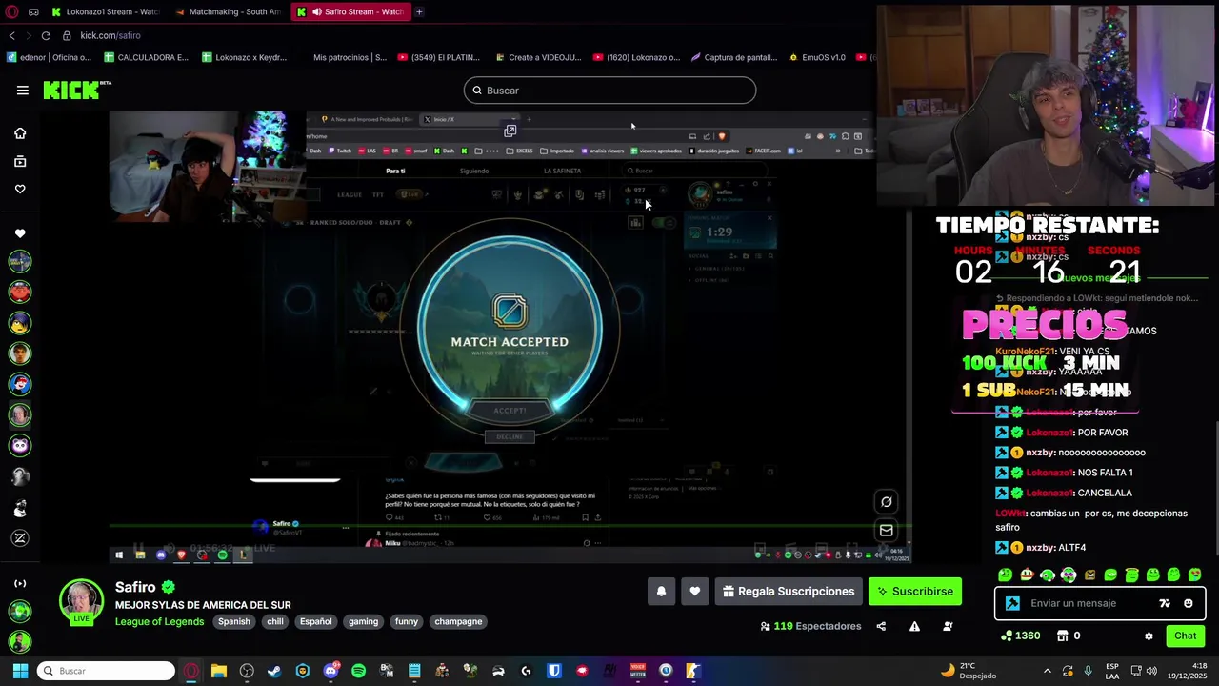The width and height of the screenshot is (1219, 686).
Task: Click first followed channel avatar in sidebar
Action: point(20,261)
